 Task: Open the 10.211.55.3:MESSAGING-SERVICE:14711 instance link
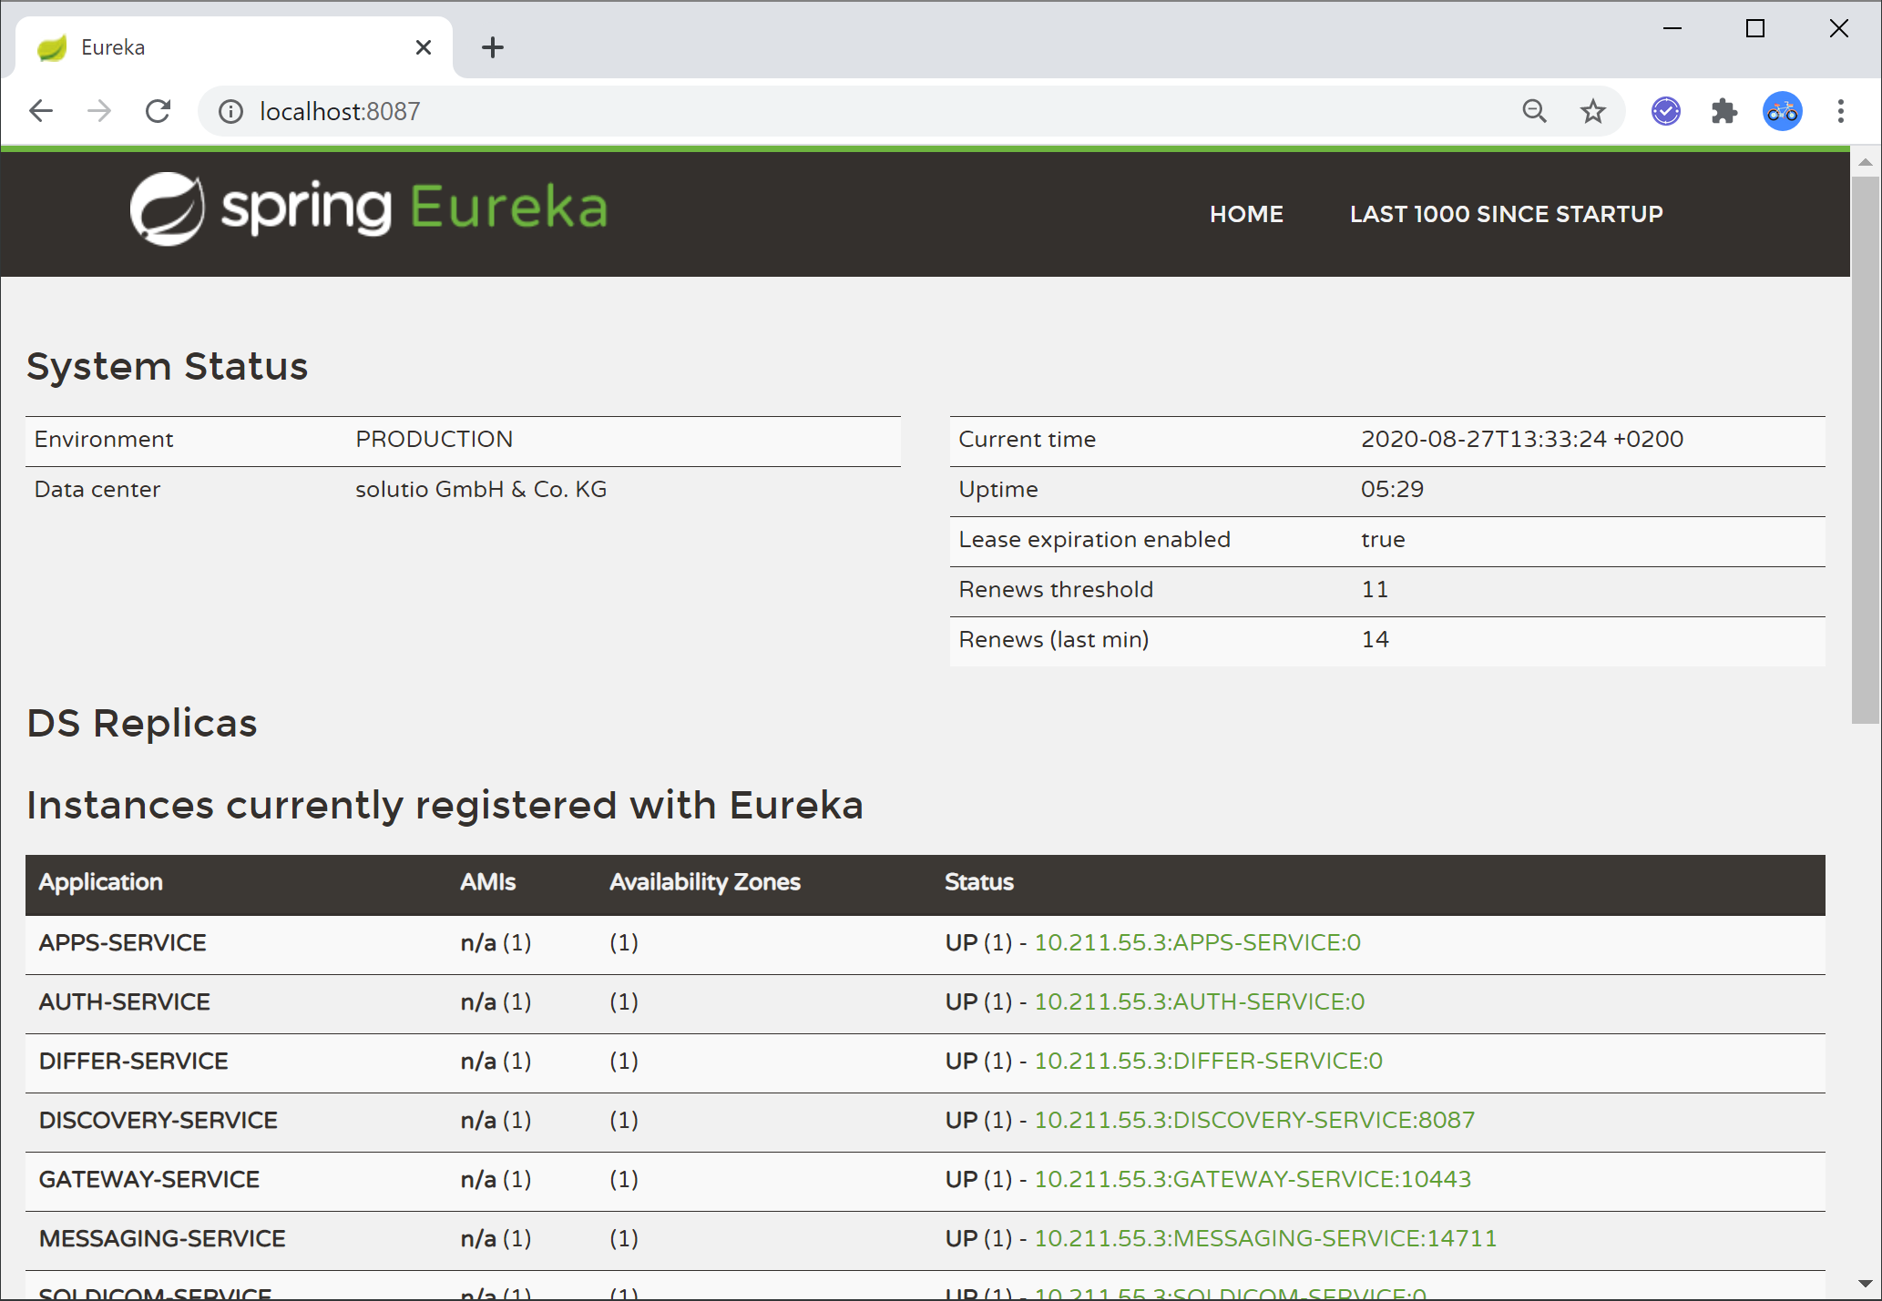click(x=1265, y=1238)
